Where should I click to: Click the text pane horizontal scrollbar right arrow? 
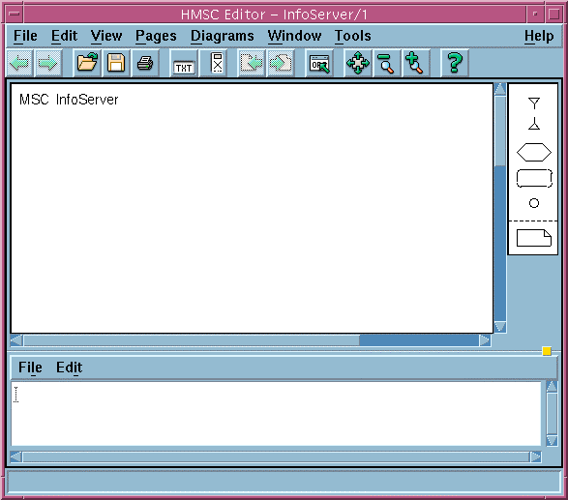coord(535,456)
